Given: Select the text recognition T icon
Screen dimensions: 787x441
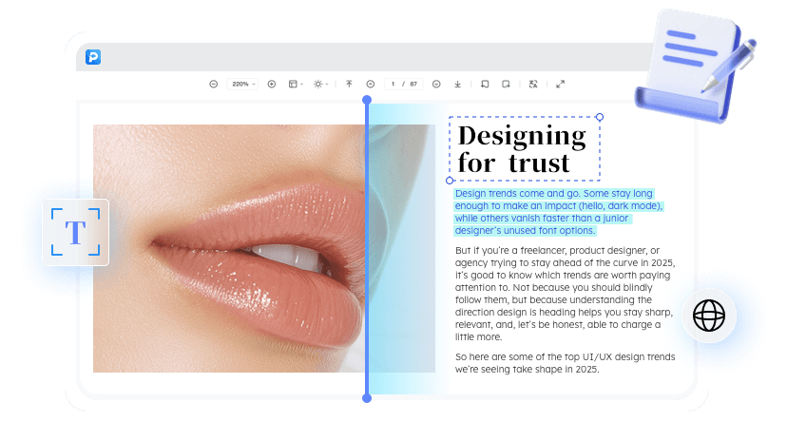Looking at the screenshot, I should click(75, 232).
